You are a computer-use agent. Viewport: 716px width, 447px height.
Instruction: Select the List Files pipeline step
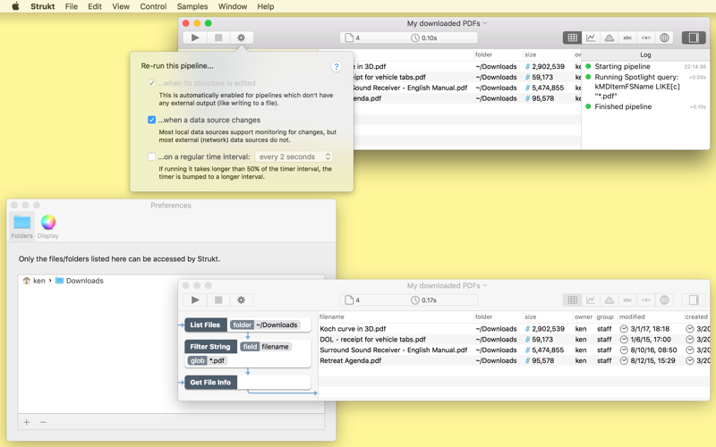click(206, 325)
